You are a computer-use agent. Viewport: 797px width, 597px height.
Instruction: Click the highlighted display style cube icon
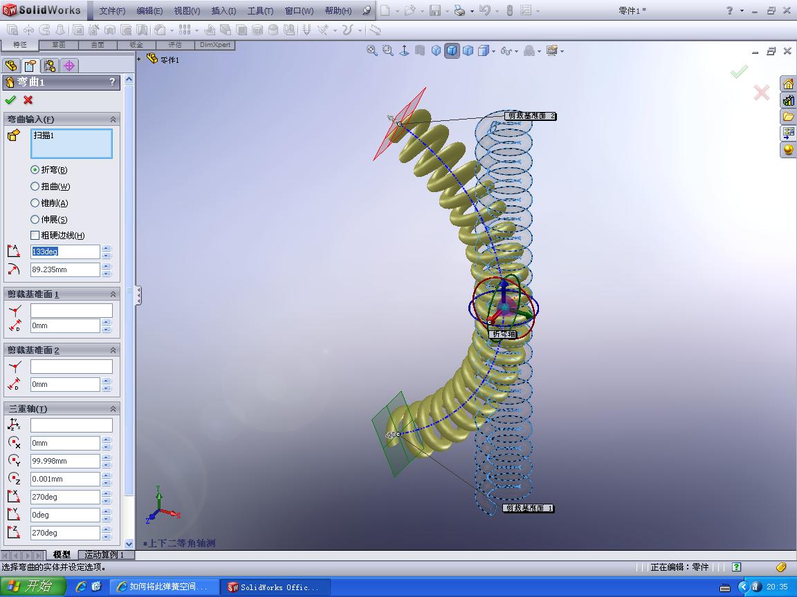[x=452, y=50]
